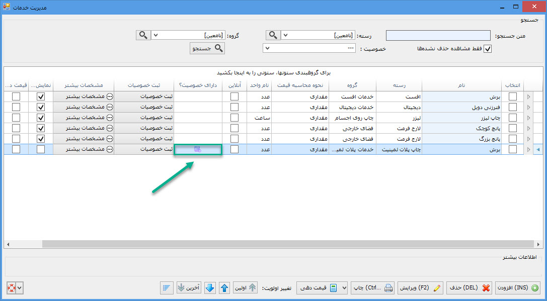
Task: Click the جستجو search button
Action: [207, 48]
